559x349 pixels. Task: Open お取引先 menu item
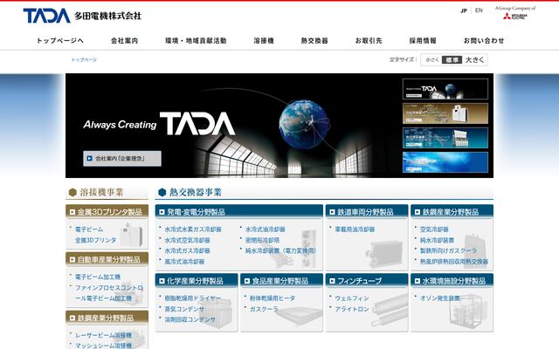pyautogui.click(x=369, y=41)
